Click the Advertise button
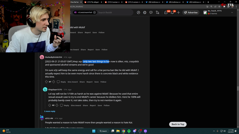 (x=191, y=12)
